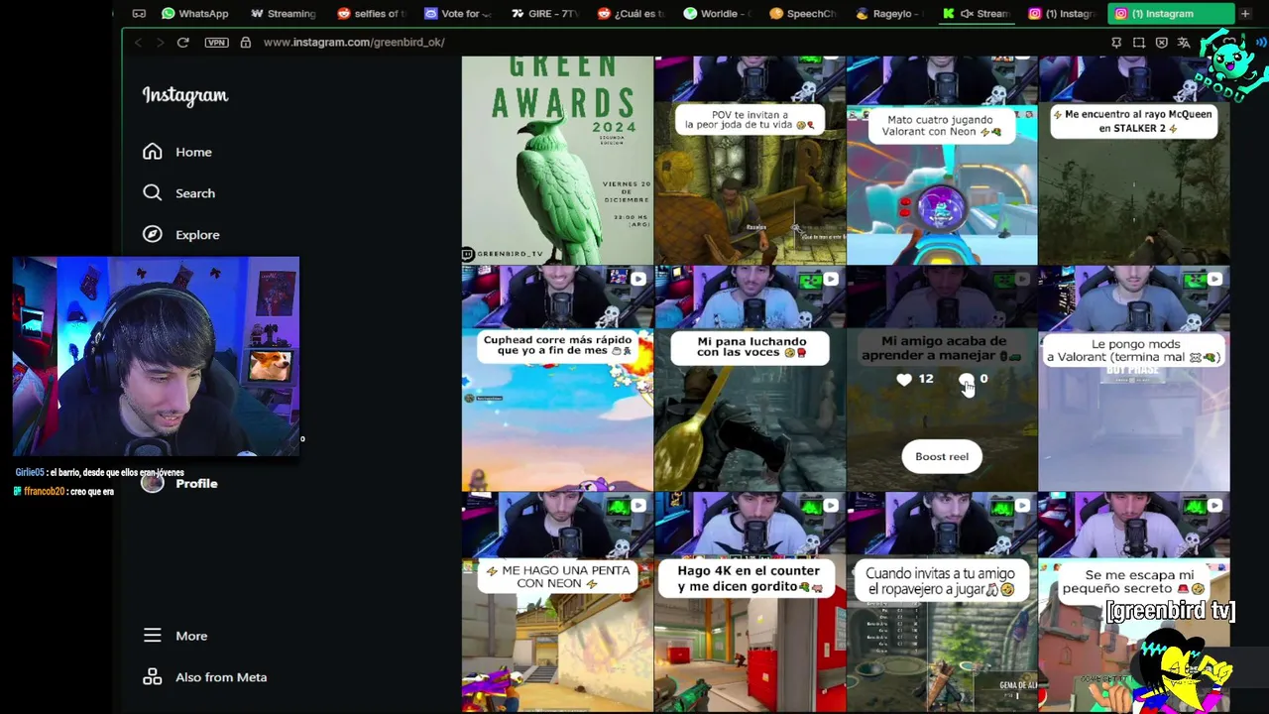Open a new tab with the plus button
The width and height of the screenshot is (1269, 714).
1245,14
